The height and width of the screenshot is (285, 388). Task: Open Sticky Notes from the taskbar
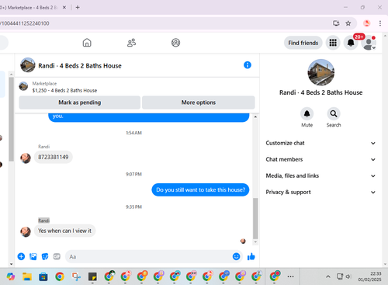click(x=92, y=276)
